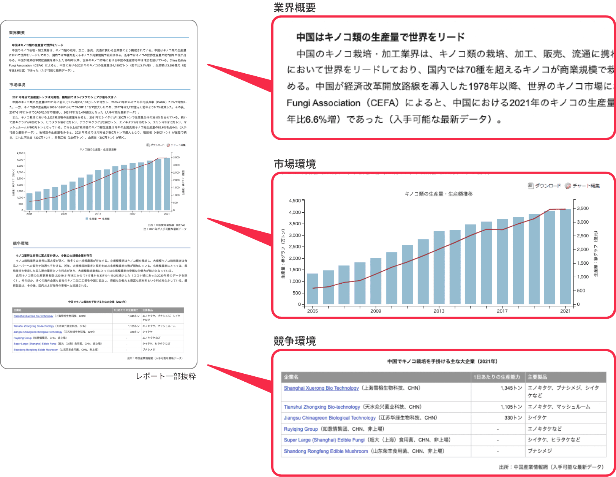The width and height of the screenshot is (616, 477).
Task: Click the source 出所：中国食用菌協会（CEFA） under the small chart
Action: [x=166, y=225]
